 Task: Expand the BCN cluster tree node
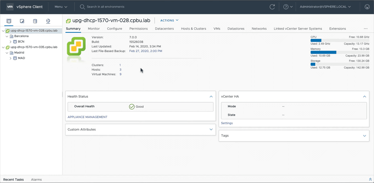click(11, 42)
